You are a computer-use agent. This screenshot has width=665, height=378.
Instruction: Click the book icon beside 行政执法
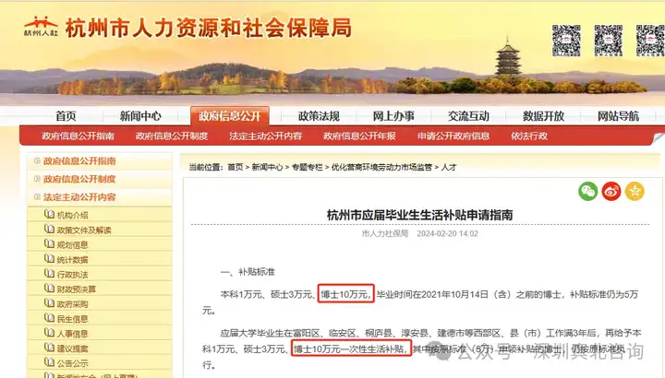(x=49, y=274)
